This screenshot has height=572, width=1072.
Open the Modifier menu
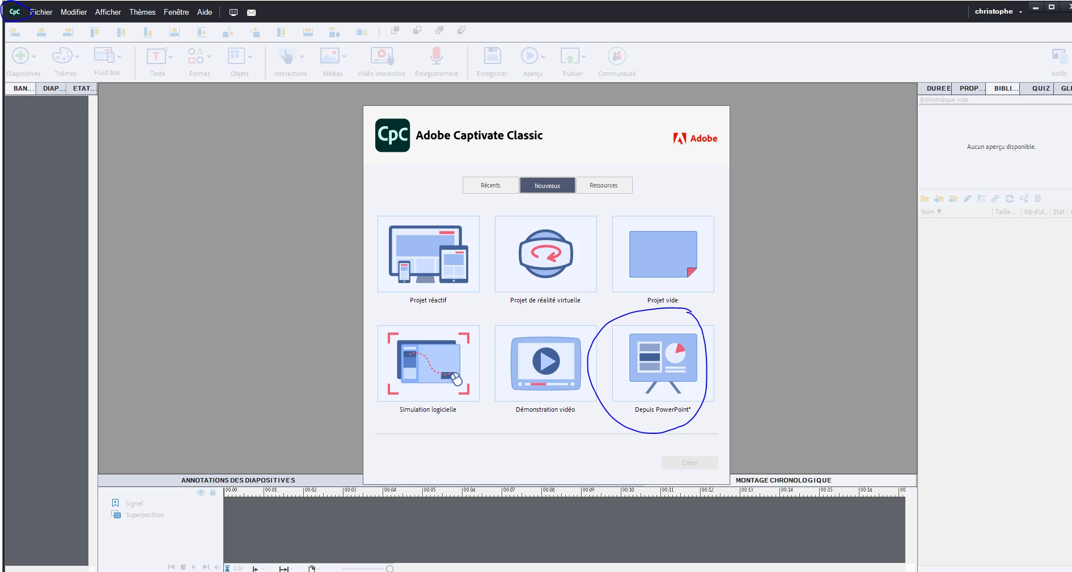[x=74, y=12]
